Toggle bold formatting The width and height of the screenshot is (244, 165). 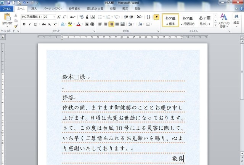pos(24,24)
